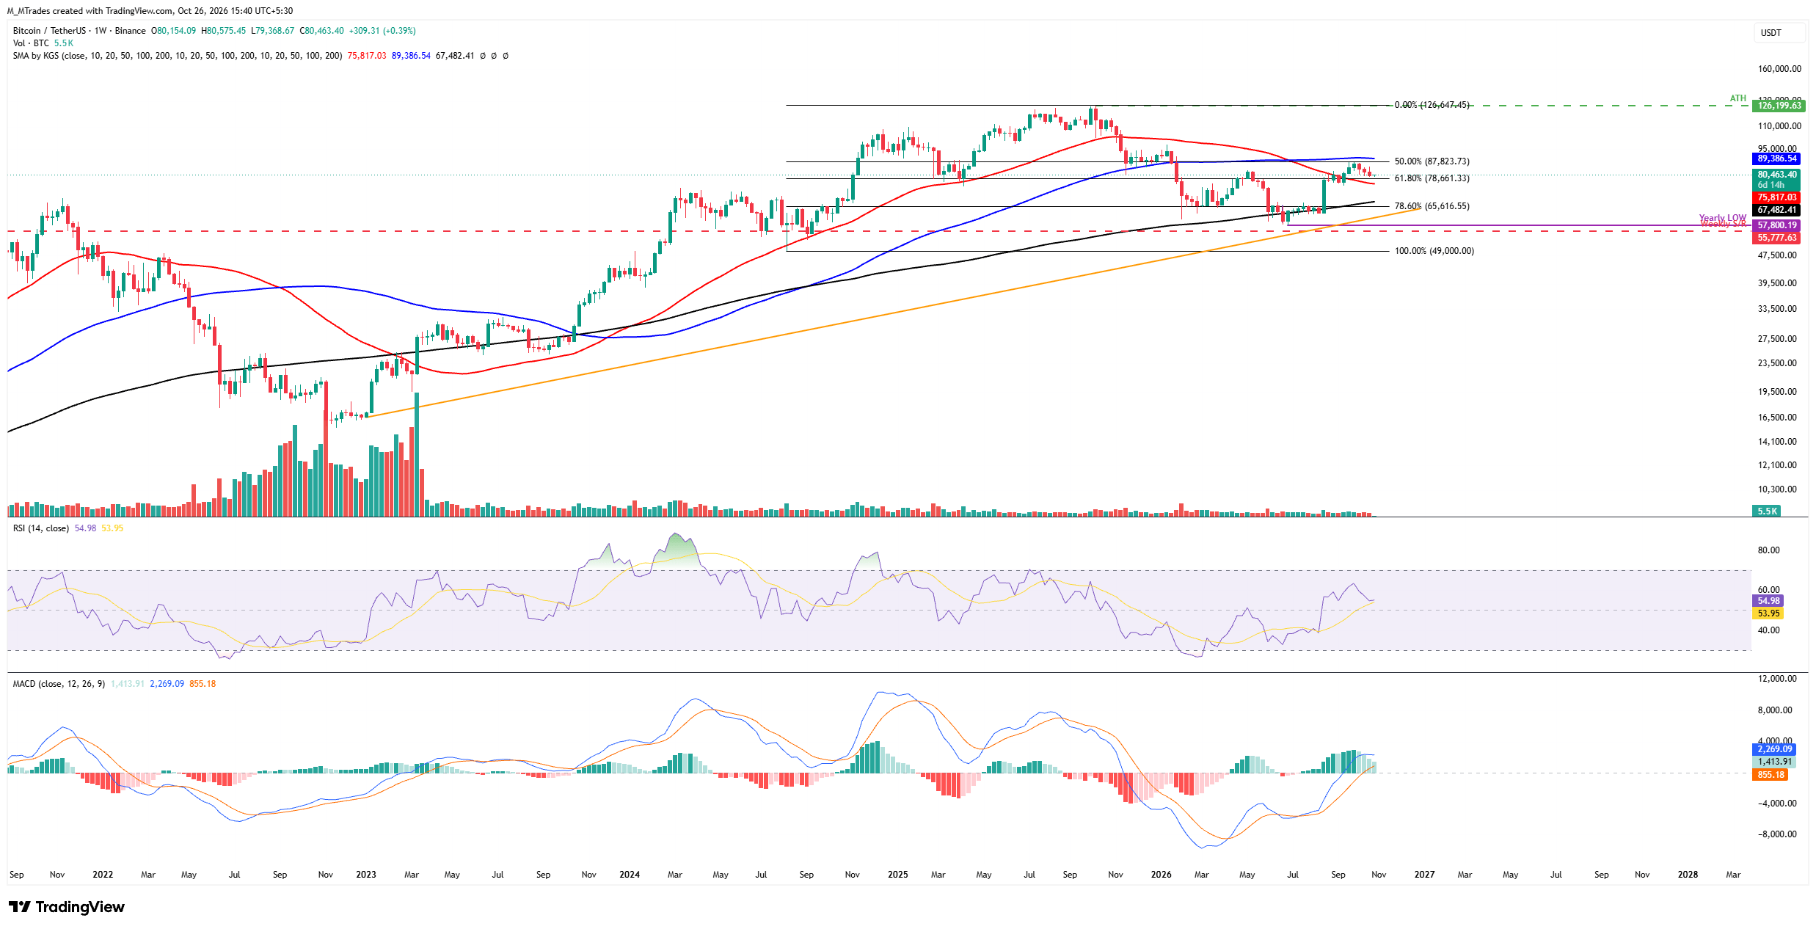Screen dimensions: 1816x929
Task: Click the red SMA price label 75,817.03
Action: pyautogui.click(x=1776, y=197)
